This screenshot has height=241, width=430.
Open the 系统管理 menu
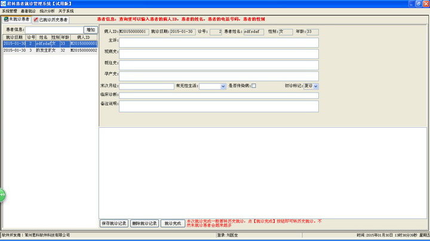[10, 11]
